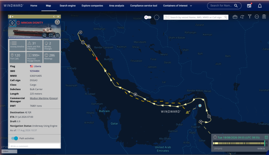Click the Write a comment field
The width and height of the screenshot is (269, 155).
coord(34,146)
